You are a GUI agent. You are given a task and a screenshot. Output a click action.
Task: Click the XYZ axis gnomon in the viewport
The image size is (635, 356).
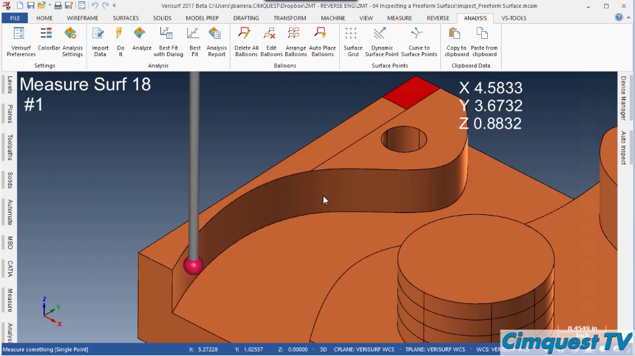(x=51, y=311)
